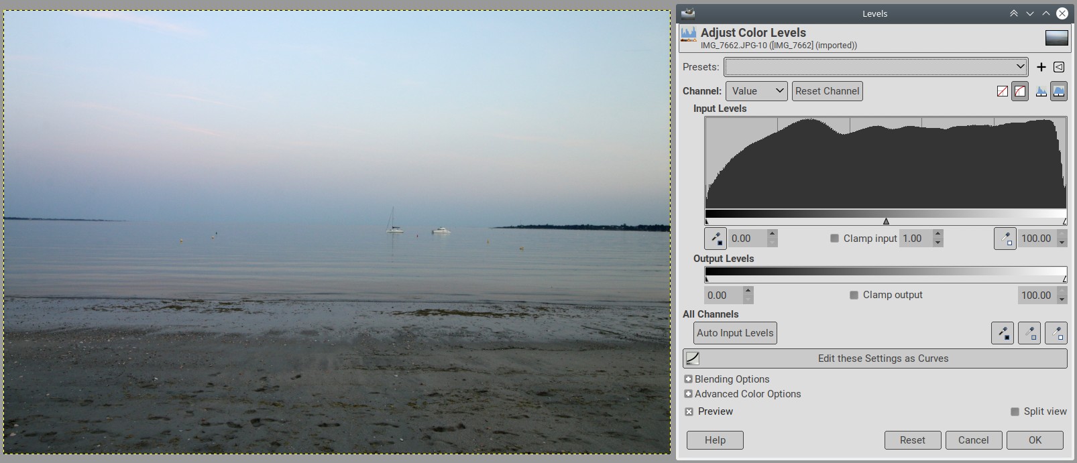Click the low output 0.00 spinner arrows
The height and width of the screenshot is (463, 1077).
pyautogui.click(x=748, y=295)
